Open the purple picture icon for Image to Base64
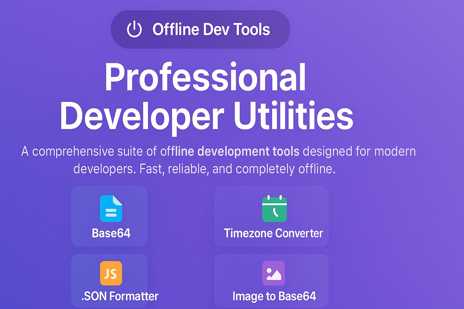 tap(274, 273)
